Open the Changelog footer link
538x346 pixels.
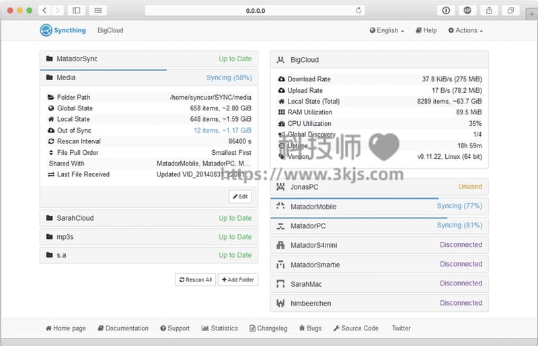(268, 328)
